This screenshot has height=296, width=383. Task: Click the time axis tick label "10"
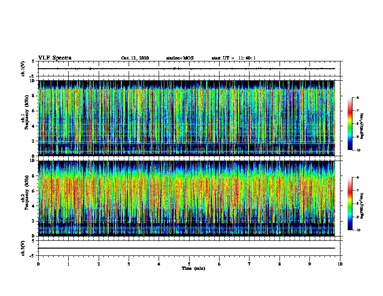(340, 264)
